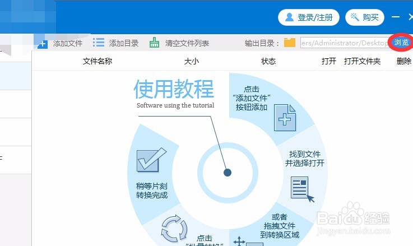Click the add-document plus icon in tutorial
The width and height of the screenshot is (413, 246).
point(285,118)
